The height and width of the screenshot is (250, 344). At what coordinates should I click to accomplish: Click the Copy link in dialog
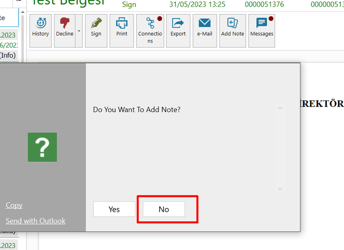point(14,205)
